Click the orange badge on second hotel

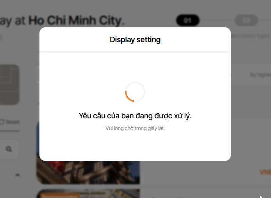click(x=59, y=196)
